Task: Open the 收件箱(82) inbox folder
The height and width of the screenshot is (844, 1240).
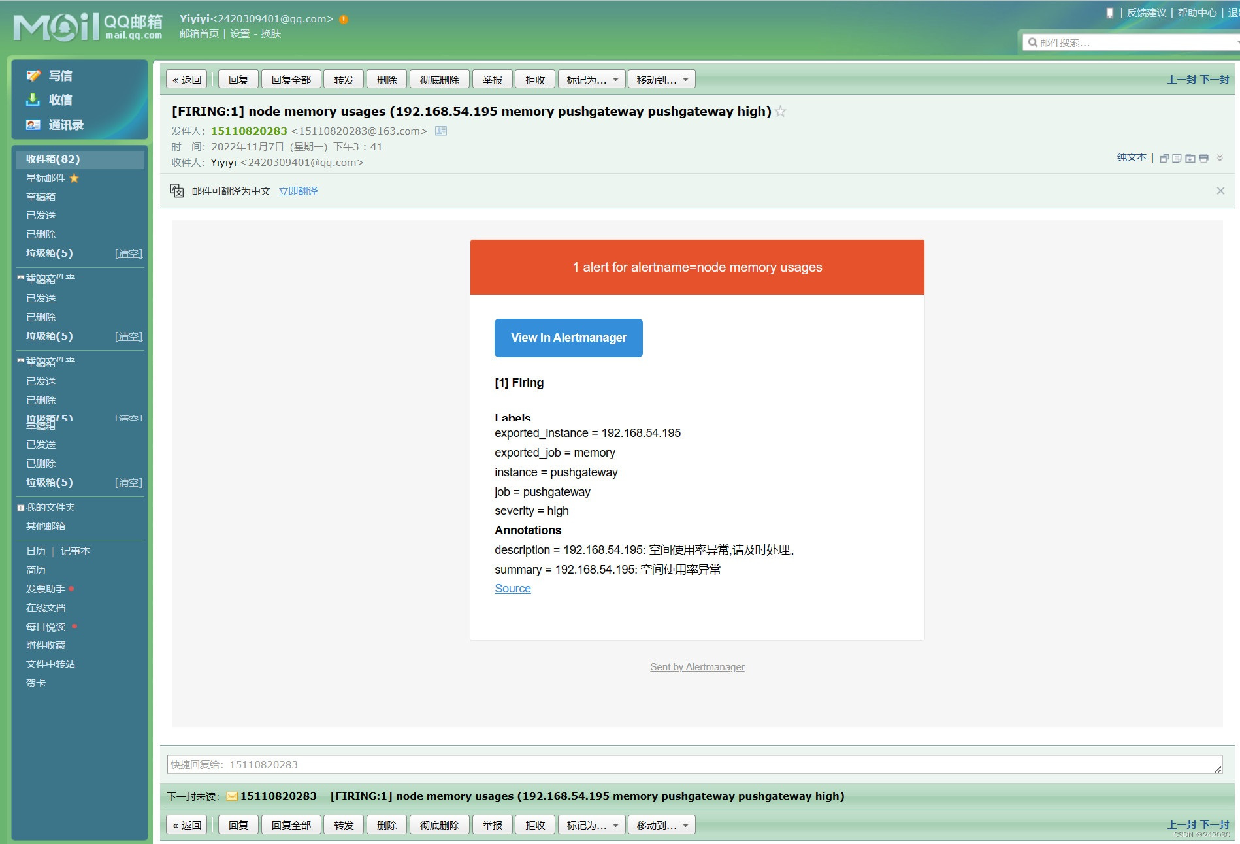Action: click(80, 159)
